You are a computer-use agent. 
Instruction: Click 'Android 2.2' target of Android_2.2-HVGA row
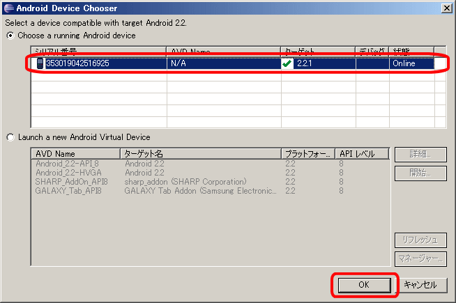pos(144,173)
